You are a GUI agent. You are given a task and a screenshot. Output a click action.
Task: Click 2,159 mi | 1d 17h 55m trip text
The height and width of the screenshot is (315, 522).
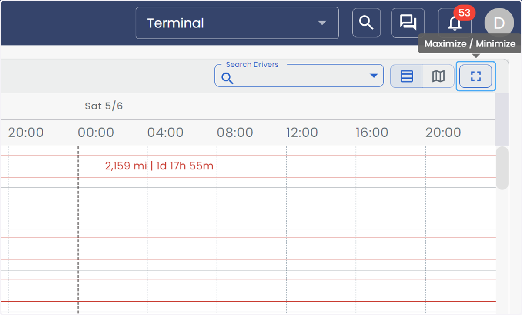pyautogui.click(x=159, y=166)
